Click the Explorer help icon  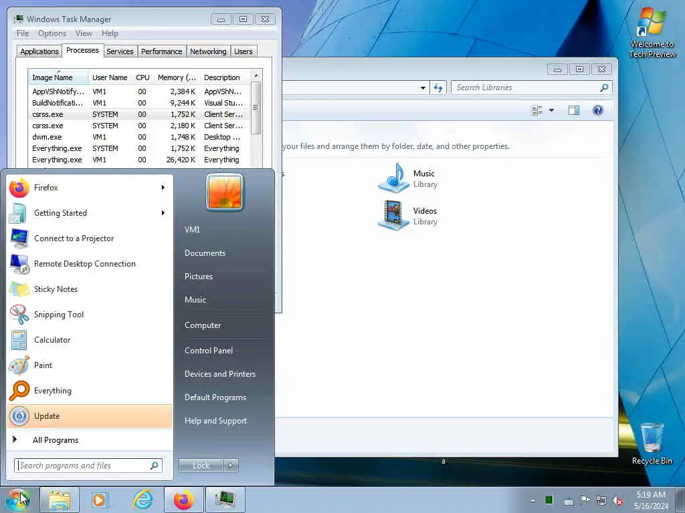(x=598, y=110)
